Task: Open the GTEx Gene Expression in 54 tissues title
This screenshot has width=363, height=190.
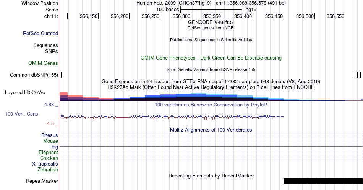Action: coord(211,81)
